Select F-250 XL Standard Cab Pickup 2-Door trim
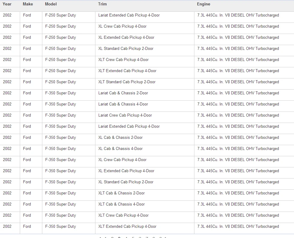The image size is (294, 238). (x=126, y=48)
